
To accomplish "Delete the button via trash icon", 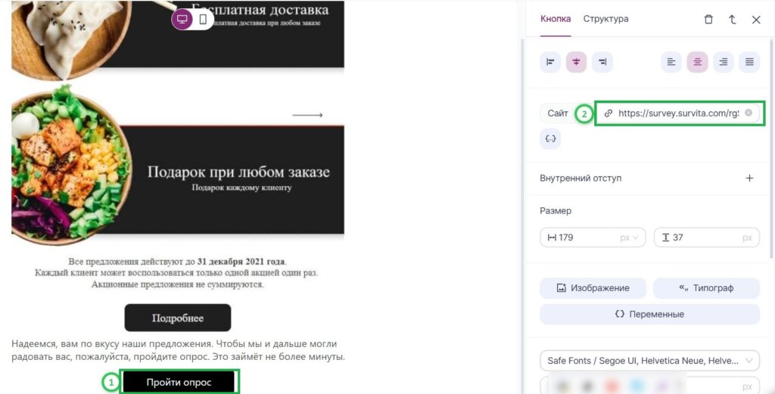I will click(708, 19).
